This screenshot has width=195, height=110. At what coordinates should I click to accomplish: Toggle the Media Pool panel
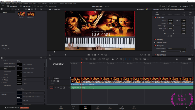(12, 6)
